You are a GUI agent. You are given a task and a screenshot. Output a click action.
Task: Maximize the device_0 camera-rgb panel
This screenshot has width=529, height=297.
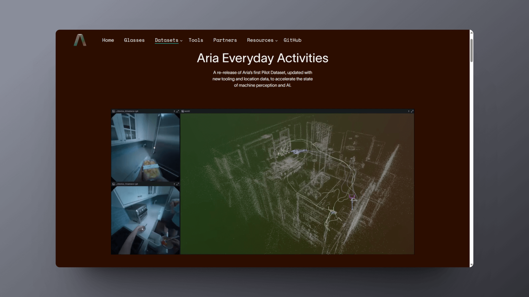178,111
